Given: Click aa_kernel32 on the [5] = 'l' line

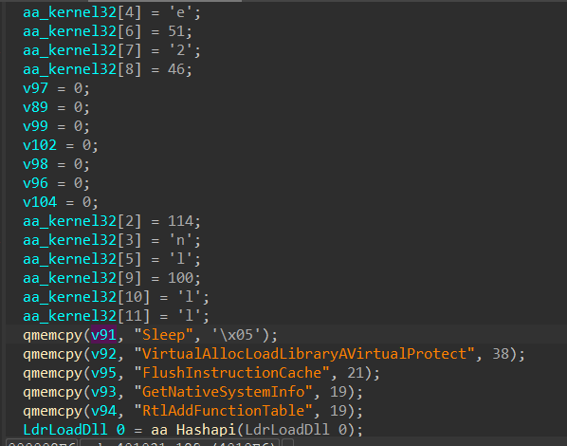Looking at the screenshot, I should click(70, 259).
